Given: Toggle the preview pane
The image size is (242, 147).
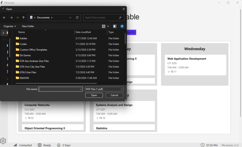Looking at the screenshot, I should [x=115, y=26].
